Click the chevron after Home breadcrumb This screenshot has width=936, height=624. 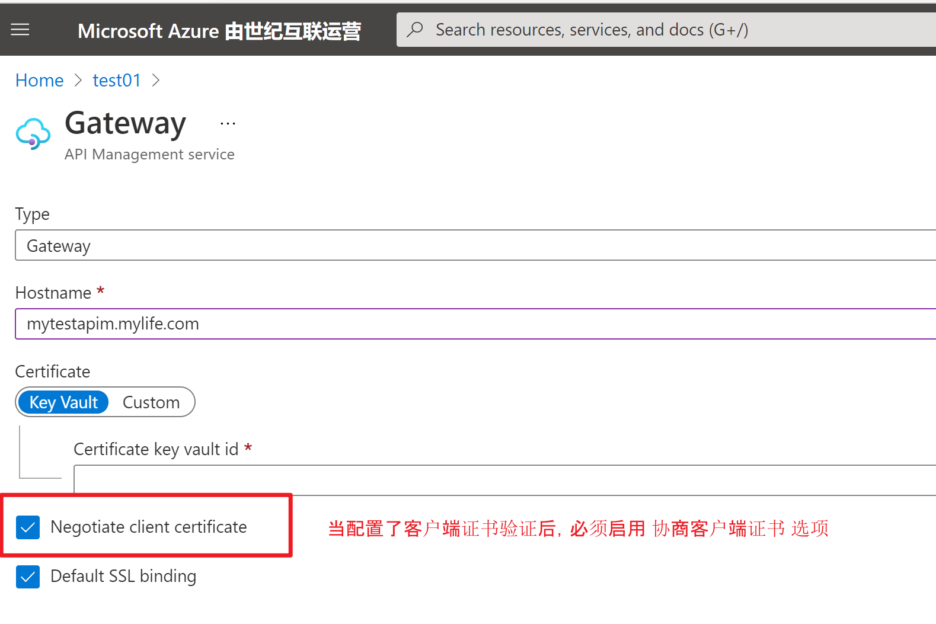[x=78, y=81]
